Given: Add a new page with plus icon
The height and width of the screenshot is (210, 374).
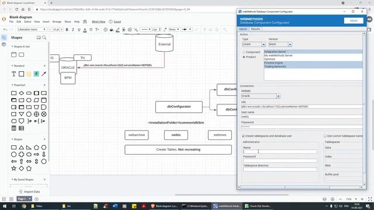Looking at the screenshot, I should [x=36, y=199].
